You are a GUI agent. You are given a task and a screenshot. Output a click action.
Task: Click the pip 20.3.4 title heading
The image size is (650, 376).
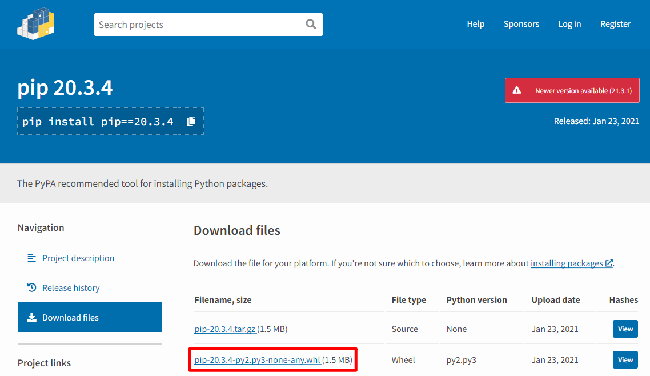(65, 87)
